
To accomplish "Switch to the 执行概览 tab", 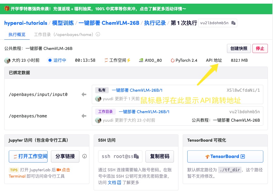I will click(x=17, y=35).
